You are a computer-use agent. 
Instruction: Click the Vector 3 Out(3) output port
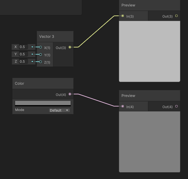[x=70, y=47]
